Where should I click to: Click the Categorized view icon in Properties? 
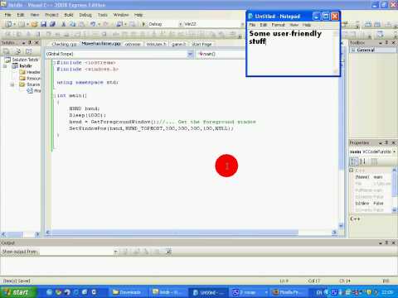(x=354, y=161)
